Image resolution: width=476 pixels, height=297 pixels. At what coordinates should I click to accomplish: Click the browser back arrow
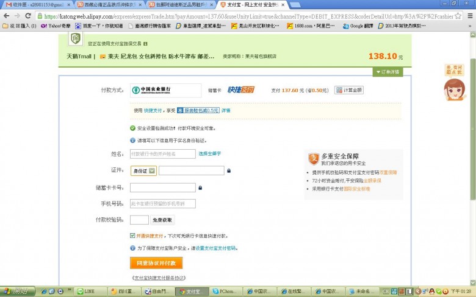point(6,16)
